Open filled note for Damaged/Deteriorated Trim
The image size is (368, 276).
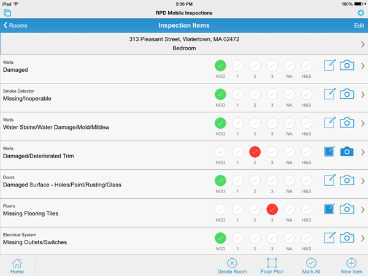[330, 151]
